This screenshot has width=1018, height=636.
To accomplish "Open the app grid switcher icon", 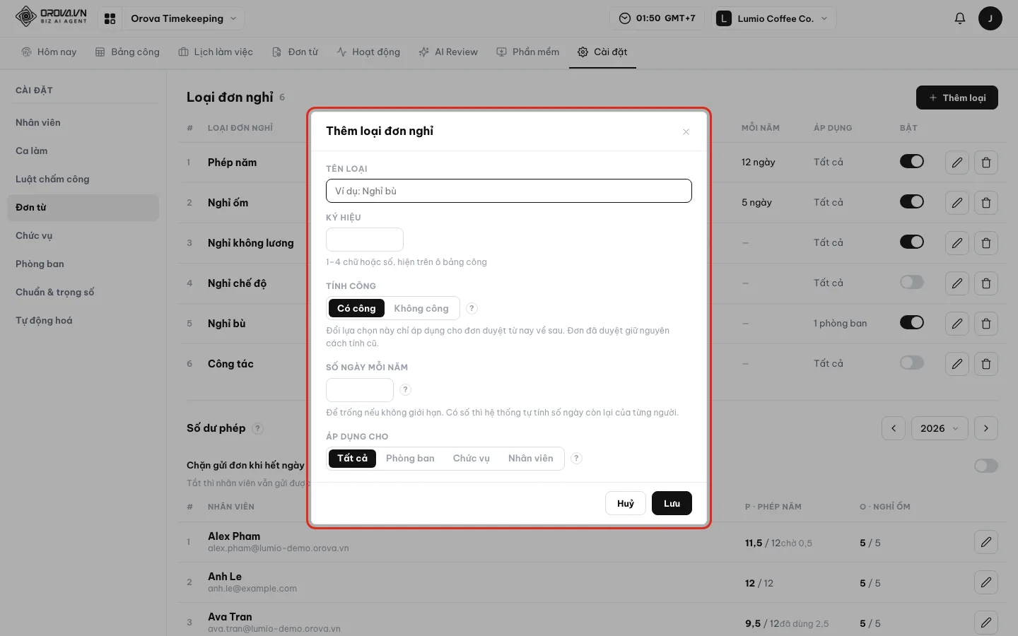I will click(110, 18).
